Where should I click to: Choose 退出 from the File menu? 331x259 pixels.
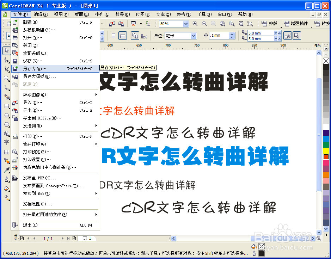tap(55, 225)
